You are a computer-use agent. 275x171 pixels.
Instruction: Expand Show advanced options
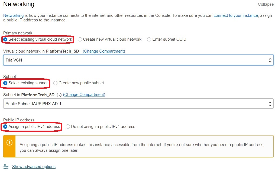tap(34, 166)
